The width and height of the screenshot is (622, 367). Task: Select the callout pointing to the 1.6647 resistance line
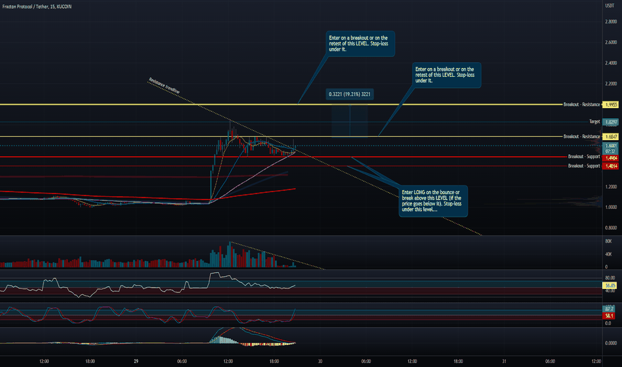click(446, 75)
